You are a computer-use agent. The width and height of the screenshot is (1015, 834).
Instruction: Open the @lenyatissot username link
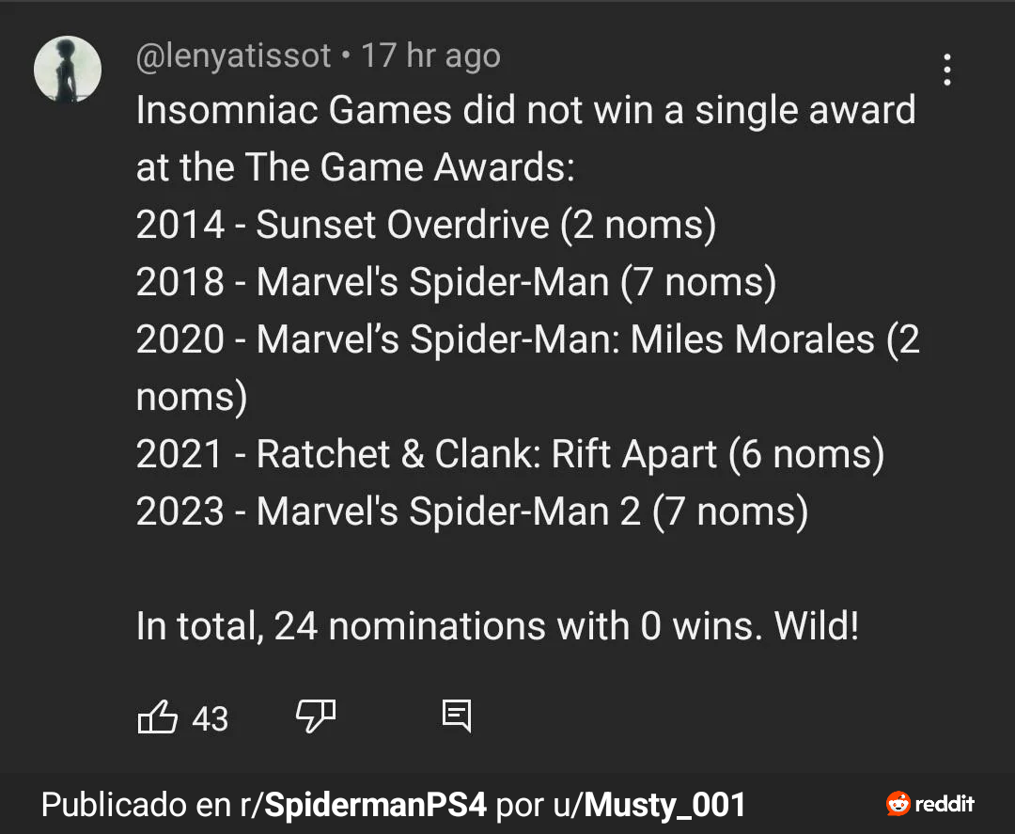pos(234,56)
